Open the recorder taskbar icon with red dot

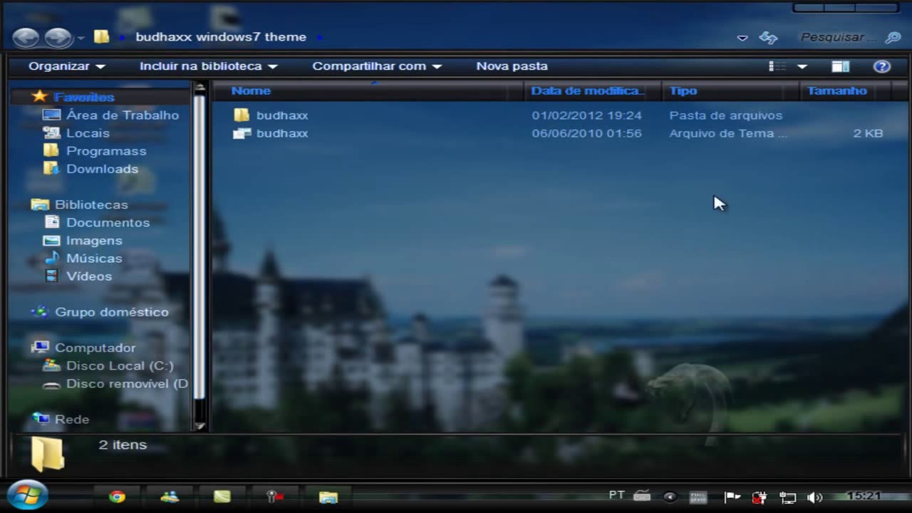(275, 497)
